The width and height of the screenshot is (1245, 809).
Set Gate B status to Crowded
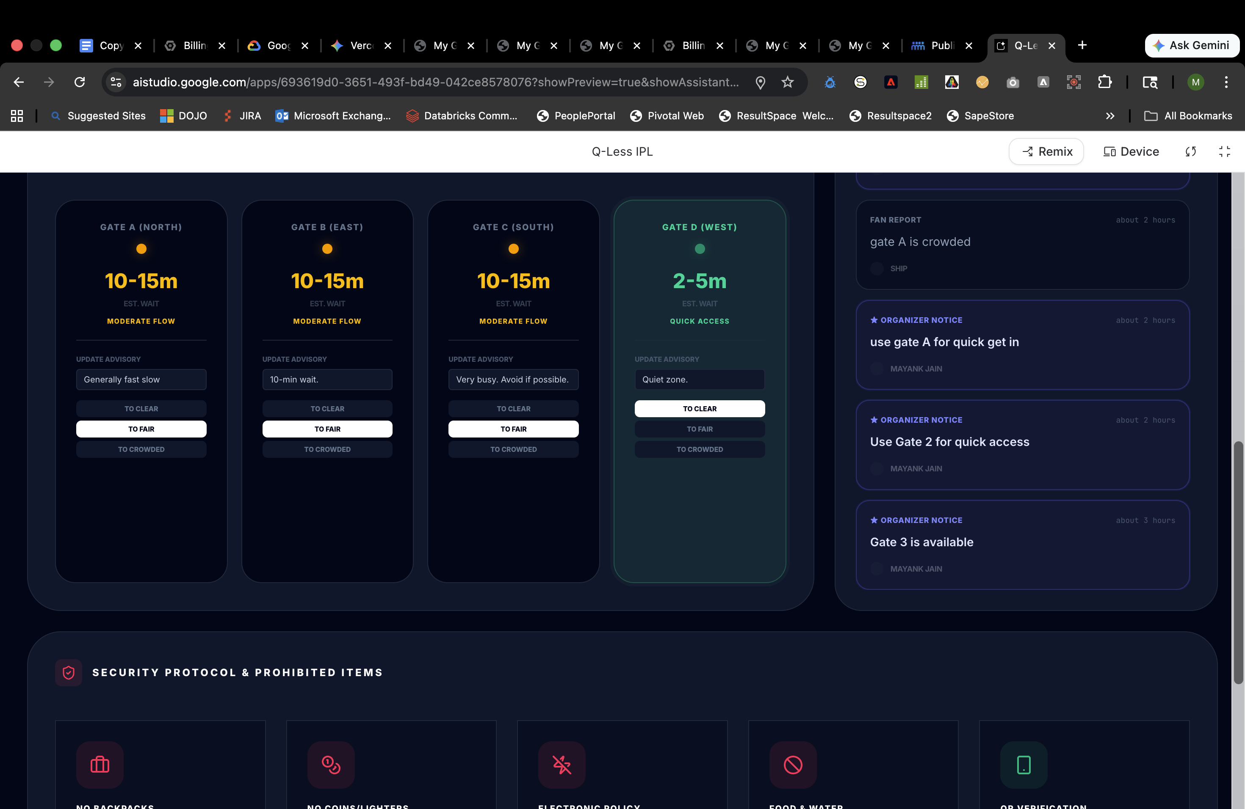pyautogui.click(x=327, y=449)
